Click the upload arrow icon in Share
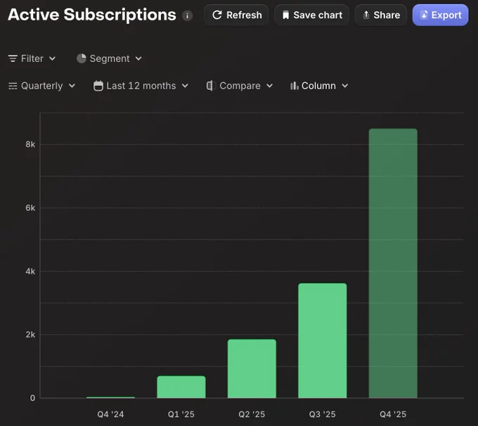Image resolution: width=478 pixels, height=426 pixels. click(x=366, y=15)
